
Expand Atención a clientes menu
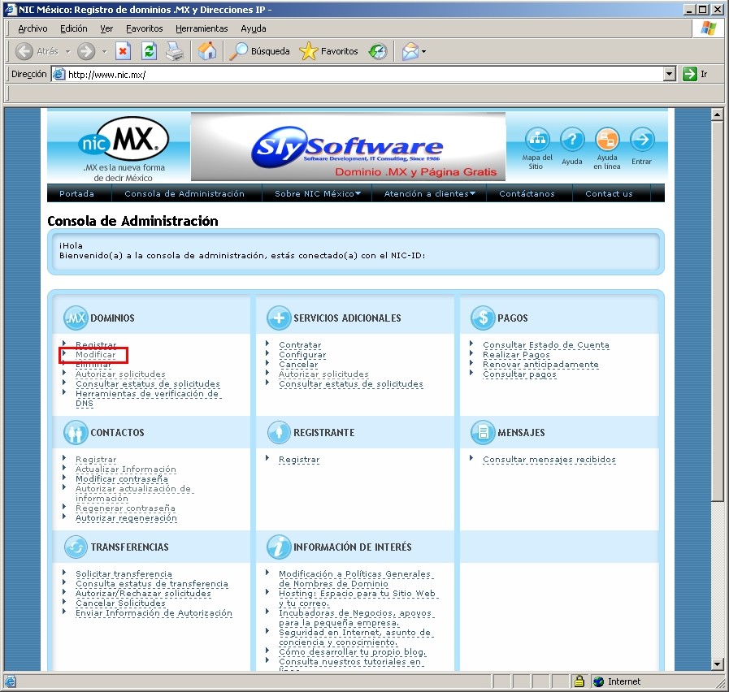pyautogui.click(x=429, y=193)
